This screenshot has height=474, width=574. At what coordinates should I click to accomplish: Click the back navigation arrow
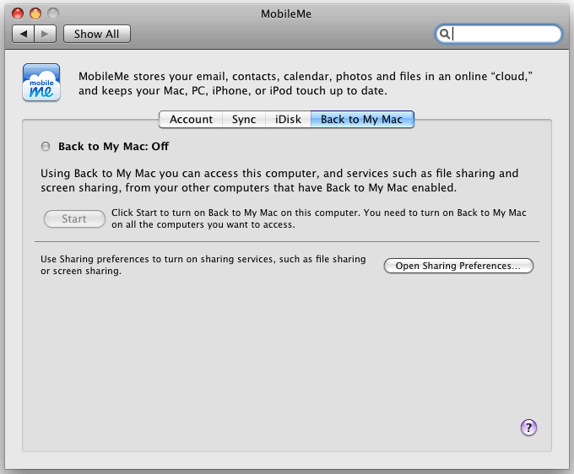click(x=23, y=34)
